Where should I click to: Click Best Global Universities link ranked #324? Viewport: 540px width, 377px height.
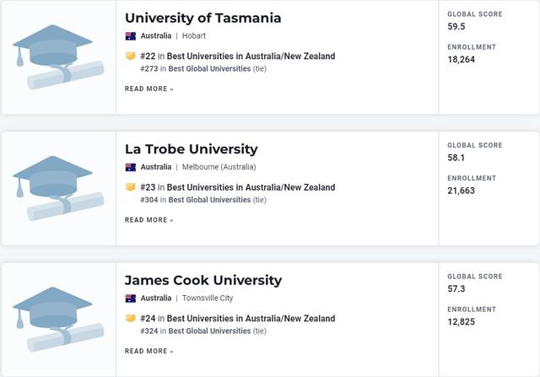(x=209, y=331)
